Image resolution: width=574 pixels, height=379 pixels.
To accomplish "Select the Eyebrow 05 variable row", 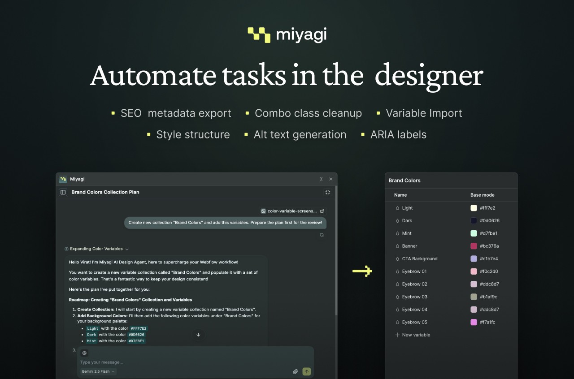I will coord(451,322).
